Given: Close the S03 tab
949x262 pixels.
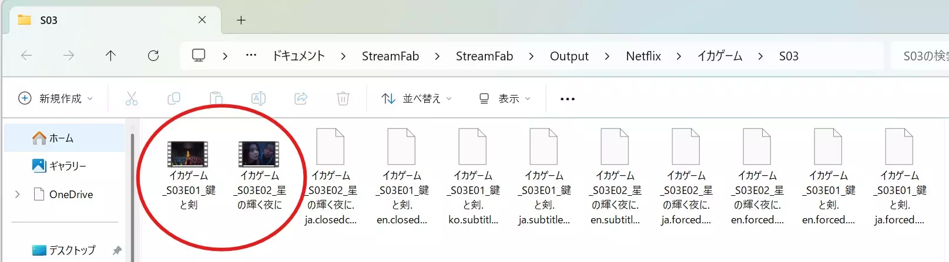Looking at the screenshot, I should pos(202,20).
